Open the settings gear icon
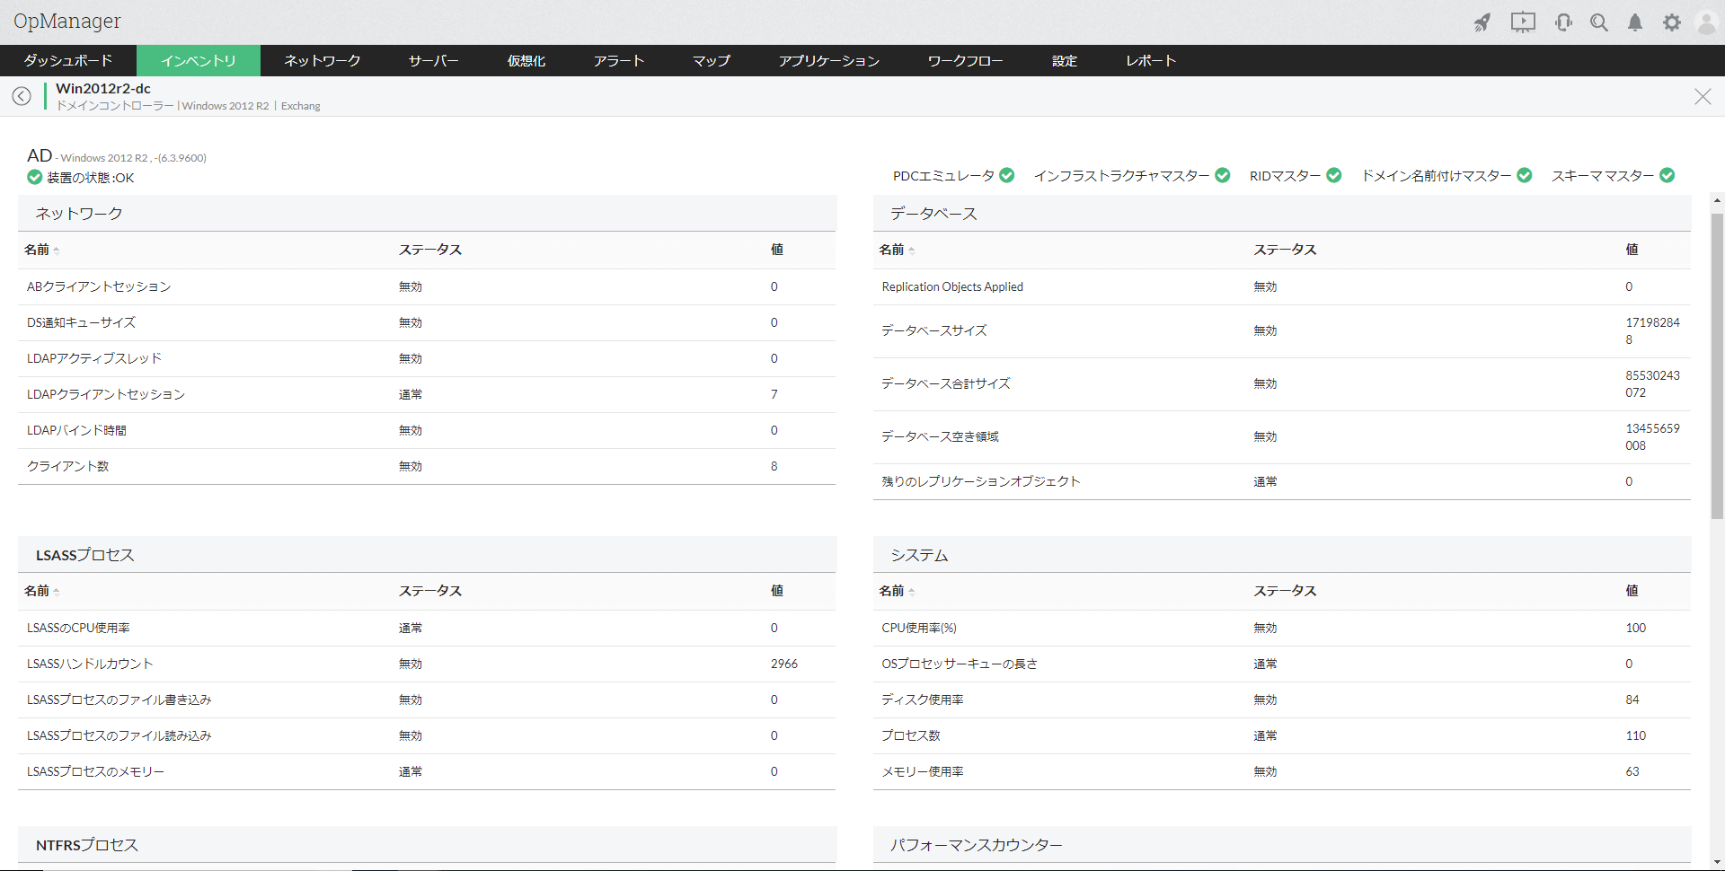1725x871 pixels. (1671, 22)
